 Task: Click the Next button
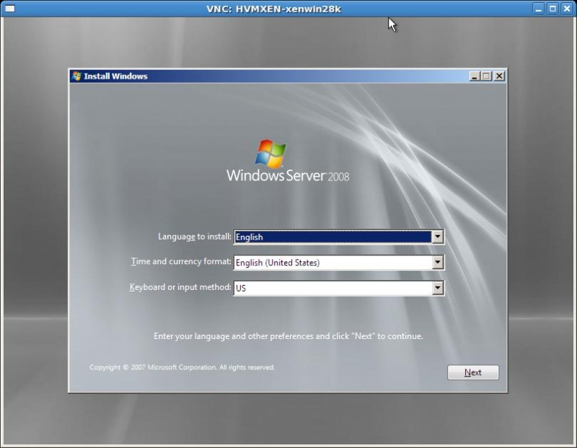472,372
